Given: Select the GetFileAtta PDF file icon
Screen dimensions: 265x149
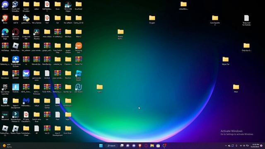Looking at the screenshot, I should coord(47,7).
